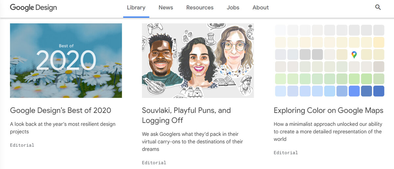Open the Best of 2020 thumbnail
This screenshot has width=394, height=169.
(x=66, y=61)
